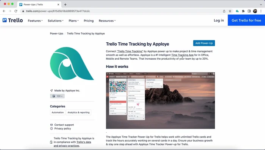Screen dimensions: 265x150
Task: Open the Chrome profile avatar
Action: click(255, 11)
